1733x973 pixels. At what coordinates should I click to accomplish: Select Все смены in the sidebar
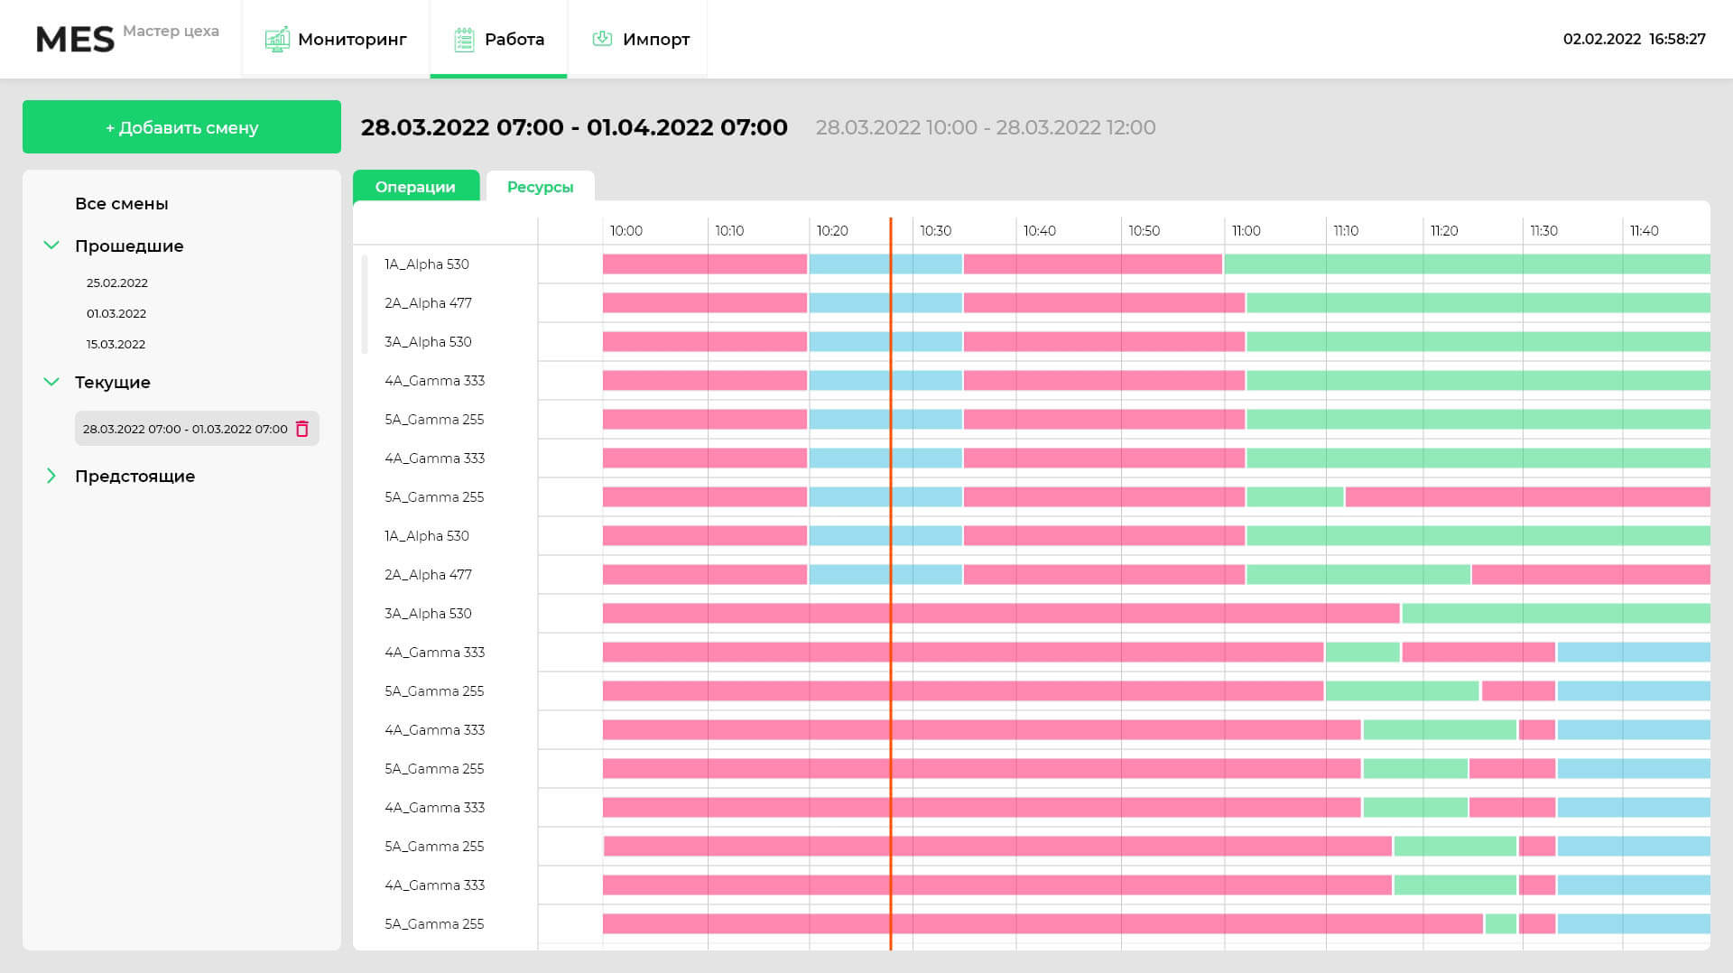[x=122, y=204]
